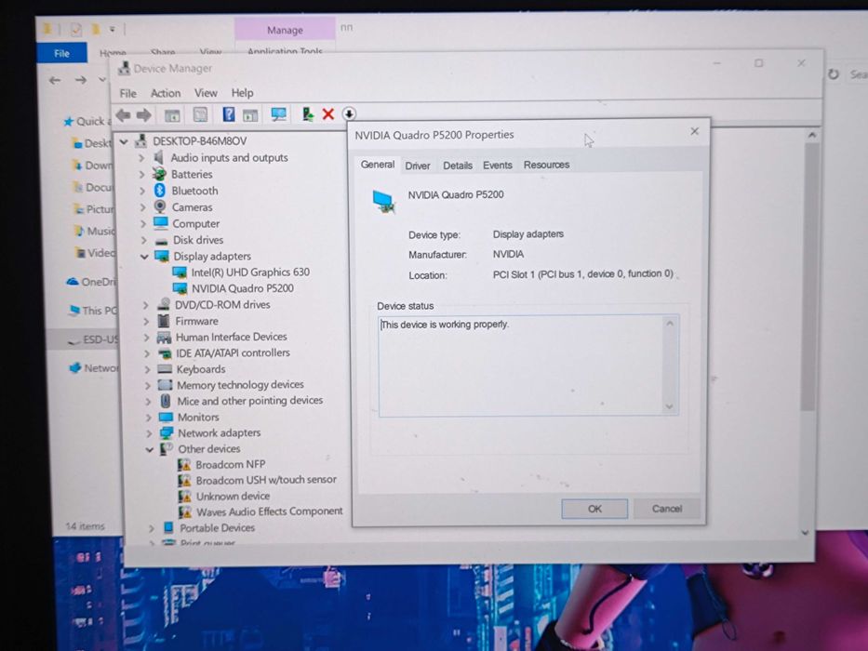Click the Batteries category icon
Image resolution: width=868 pixels, height=651 pixels.
(159, 174)
